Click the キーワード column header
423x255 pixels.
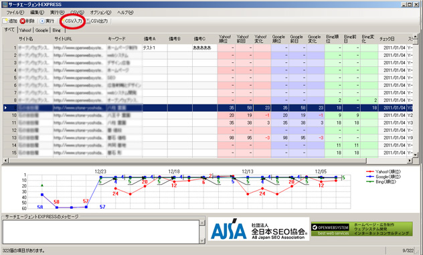124,39
